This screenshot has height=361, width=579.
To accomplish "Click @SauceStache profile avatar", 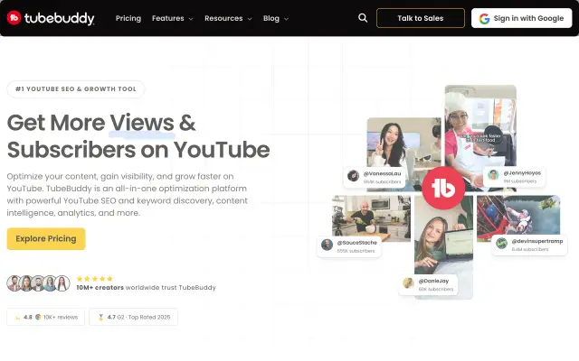I will (327, 245).
